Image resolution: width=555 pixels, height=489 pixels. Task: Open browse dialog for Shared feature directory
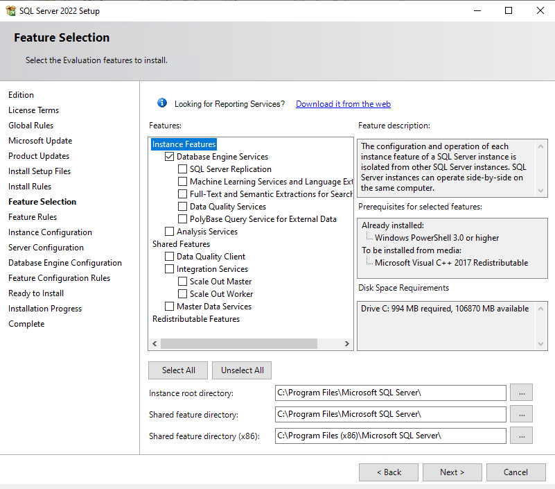point(521,414)
